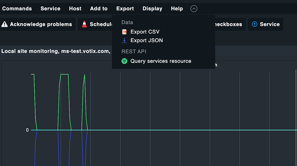The height and width of the screenshot is (166, 297).
Task: Open the Add to menu
Action: (99, 9)
